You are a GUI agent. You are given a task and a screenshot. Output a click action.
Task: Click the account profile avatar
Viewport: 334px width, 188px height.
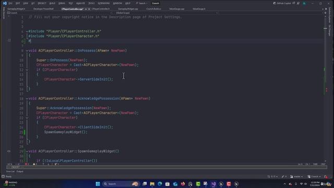[x=304, y=3]
